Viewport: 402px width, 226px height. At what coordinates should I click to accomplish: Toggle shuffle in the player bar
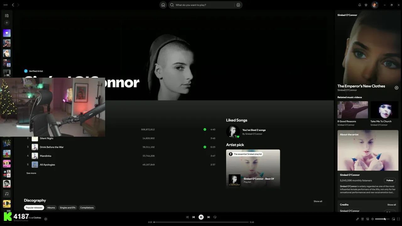coord(187,217)
